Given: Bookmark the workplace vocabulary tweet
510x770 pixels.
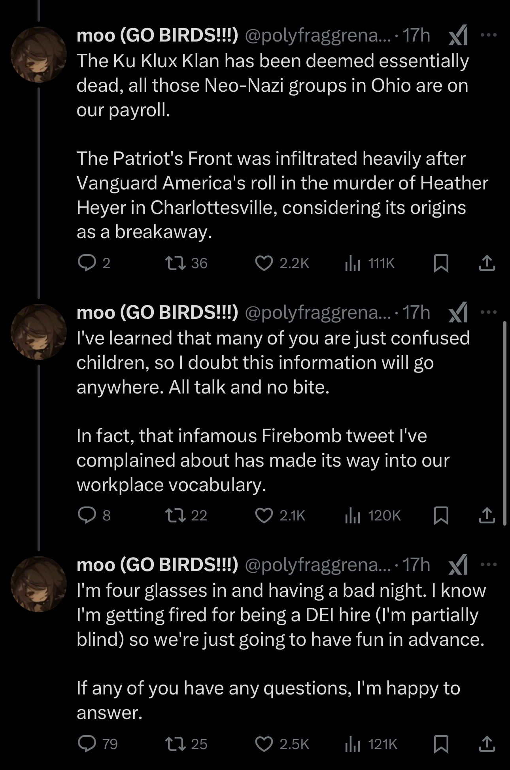Looking at the screenshot, I should click(441, 515).
